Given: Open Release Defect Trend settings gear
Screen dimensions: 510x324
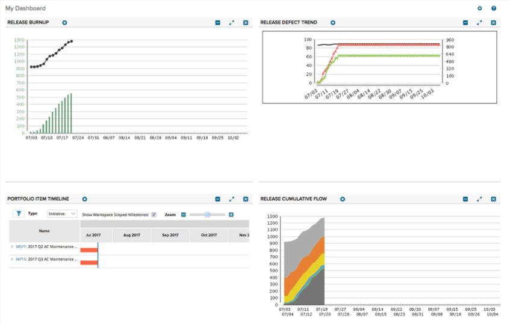Looking at the screenshot, I should (332, 23).
